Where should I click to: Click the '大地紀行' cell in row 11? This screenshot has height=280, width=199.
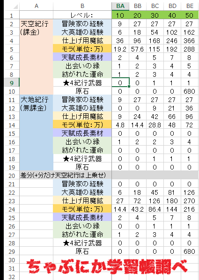point(36,100)
